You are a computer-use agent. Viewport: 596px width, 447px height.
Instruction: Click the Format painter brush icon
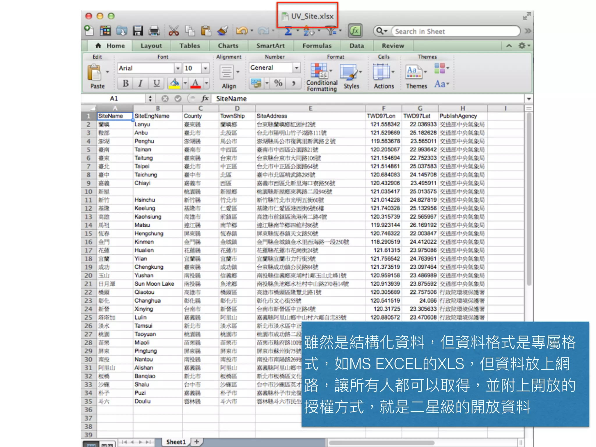pyautogui.click(x=223, y=31)
